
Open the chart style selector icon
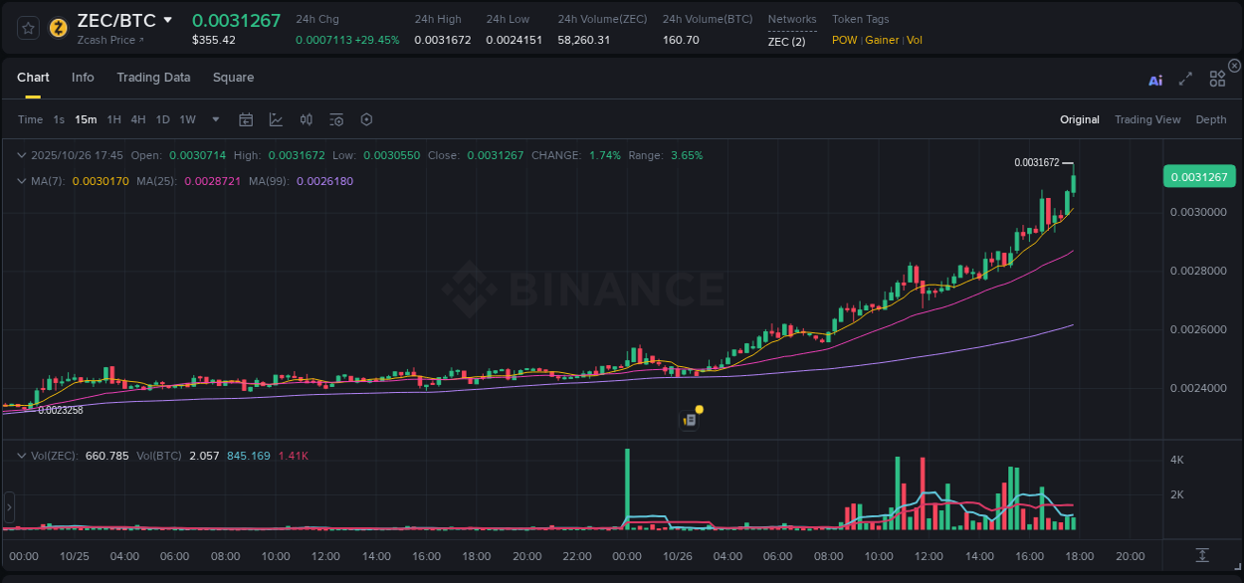[x=276, y=119]
